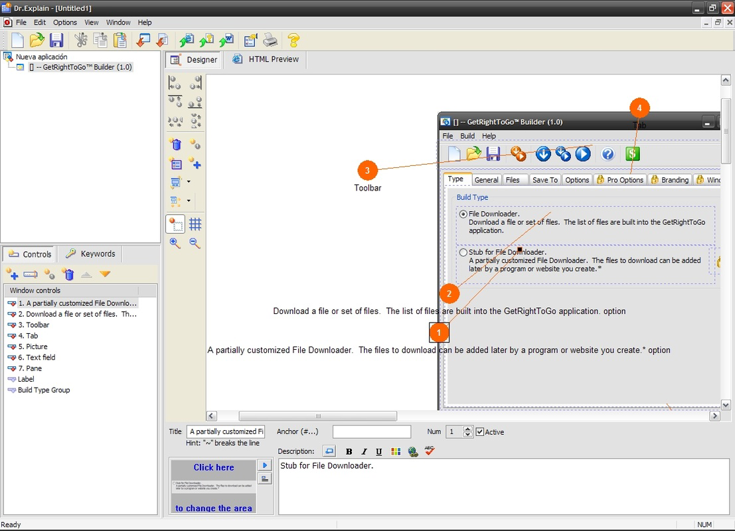
Task: Select '5. Picture' in Window controls
Action: click(x=33, y=346)
